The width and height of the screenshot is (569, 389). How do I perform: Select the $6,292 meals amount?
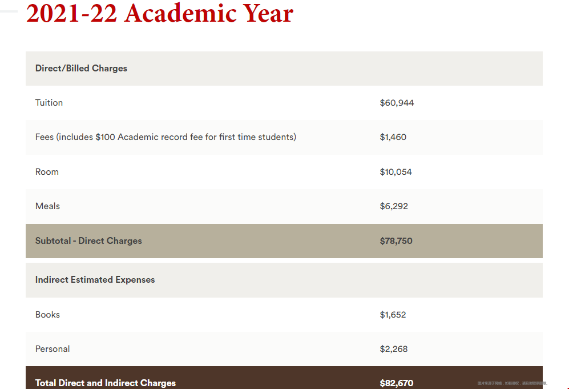394,206
